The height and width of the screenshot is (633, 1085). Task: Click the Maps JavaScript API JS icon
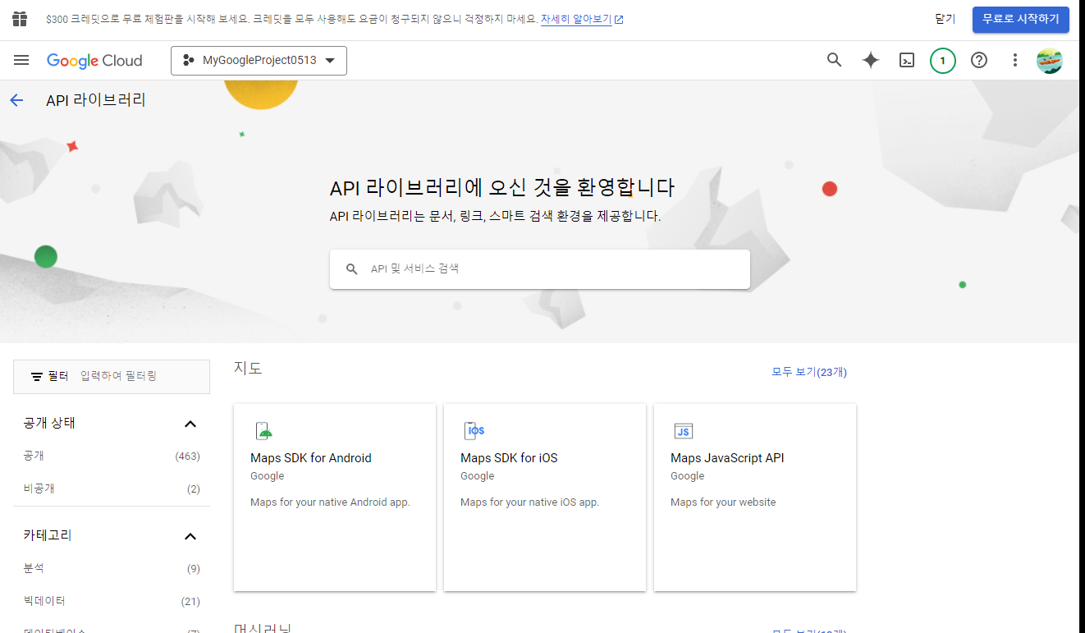[x=683, y=431]
